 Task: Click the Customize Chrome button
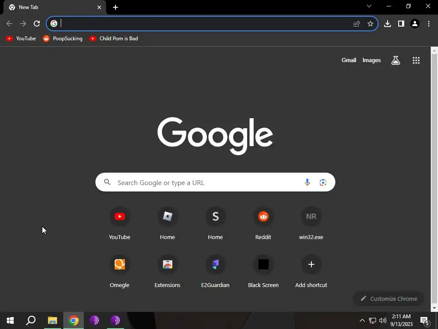coord(388,299)
